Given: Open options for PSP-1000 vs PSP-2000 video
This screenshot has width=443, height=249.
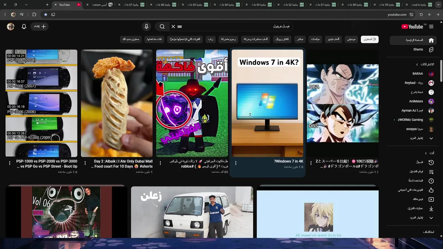Looking at the screenshot, I should (10, 163).
